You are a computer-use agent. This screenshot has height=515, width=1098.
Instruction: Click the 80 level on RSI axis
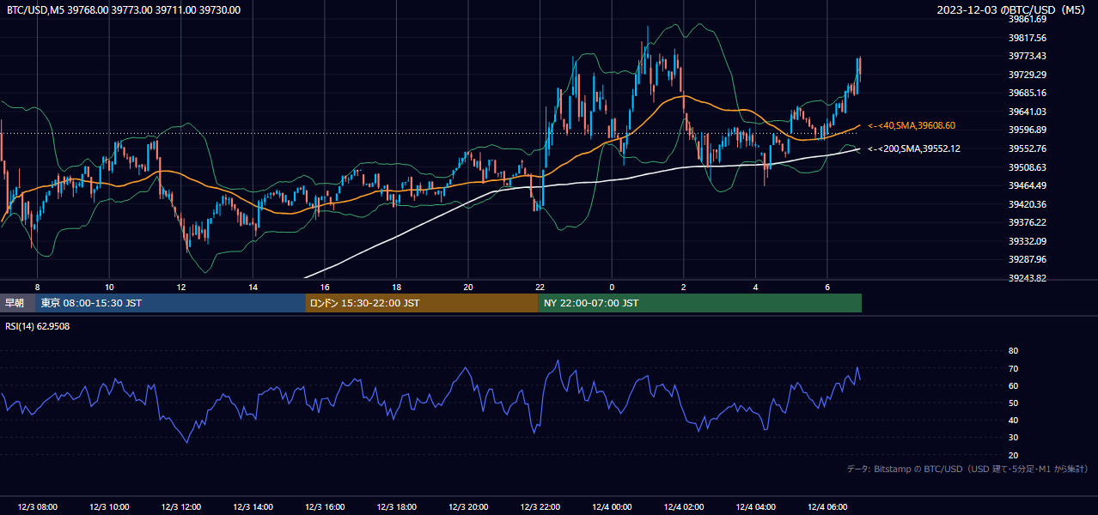(x=1013, y=351)
